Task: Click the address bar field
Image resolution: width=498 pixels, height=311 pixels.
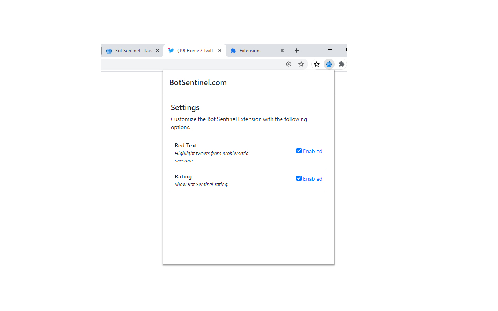Action: [x=191, y=64]
